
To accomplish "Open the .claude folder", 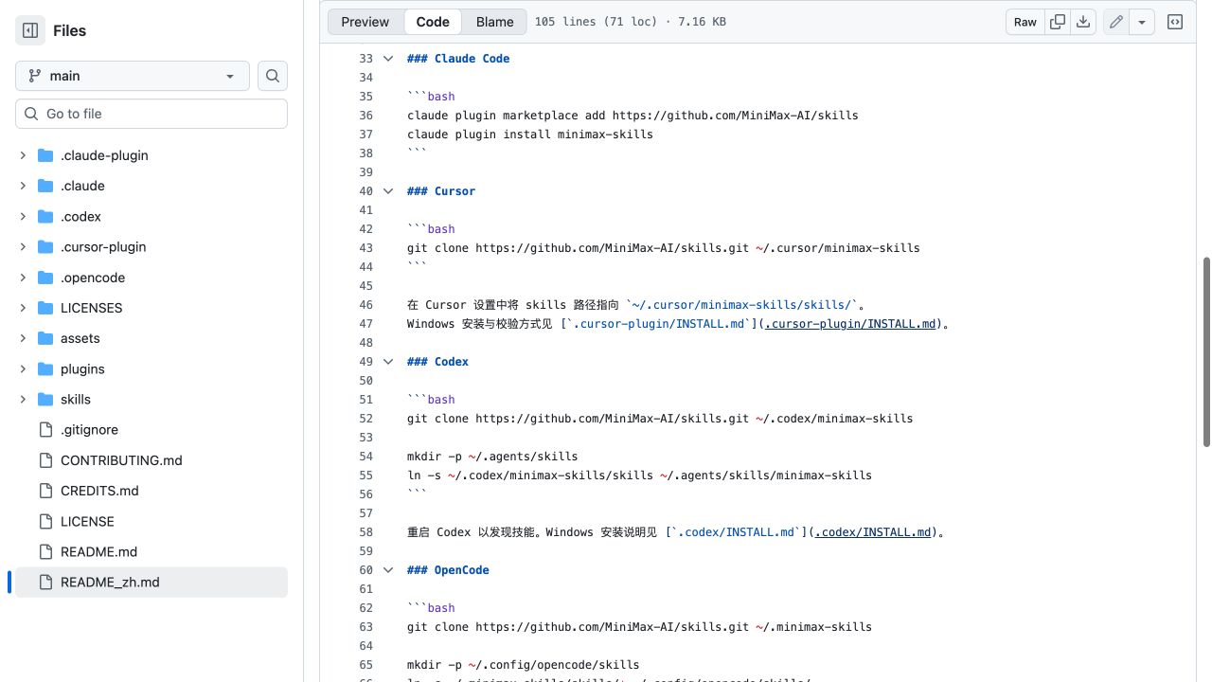I will tap(82, 186).
